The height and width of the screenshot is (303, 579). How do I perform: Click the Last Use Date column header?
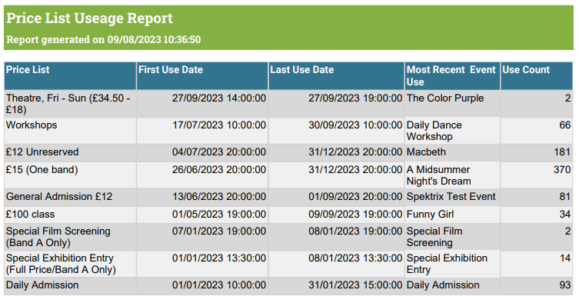pos(336,75)
